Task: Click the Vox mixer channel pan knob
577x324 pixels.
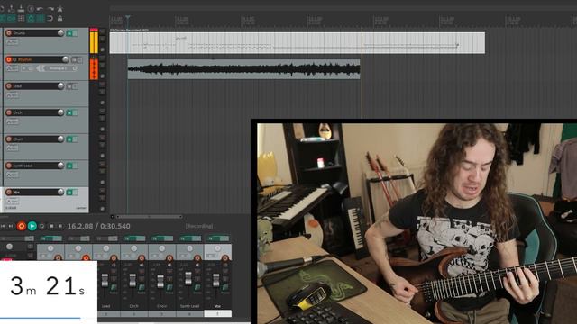Action: (x=217, y=249)
